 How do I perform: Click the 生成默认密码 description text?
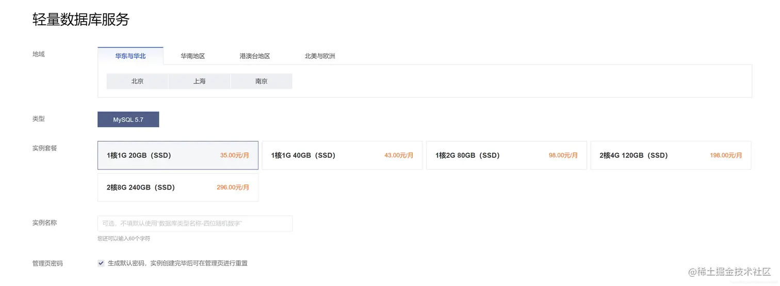pos(177,263)
